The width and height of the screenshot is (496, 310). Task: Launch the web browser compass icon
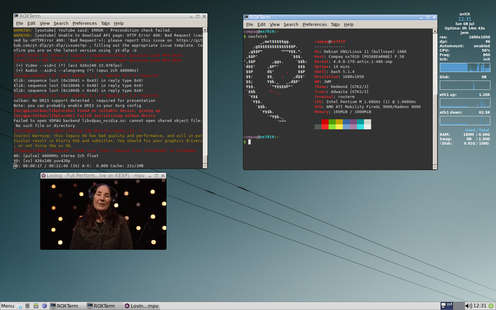45,306
